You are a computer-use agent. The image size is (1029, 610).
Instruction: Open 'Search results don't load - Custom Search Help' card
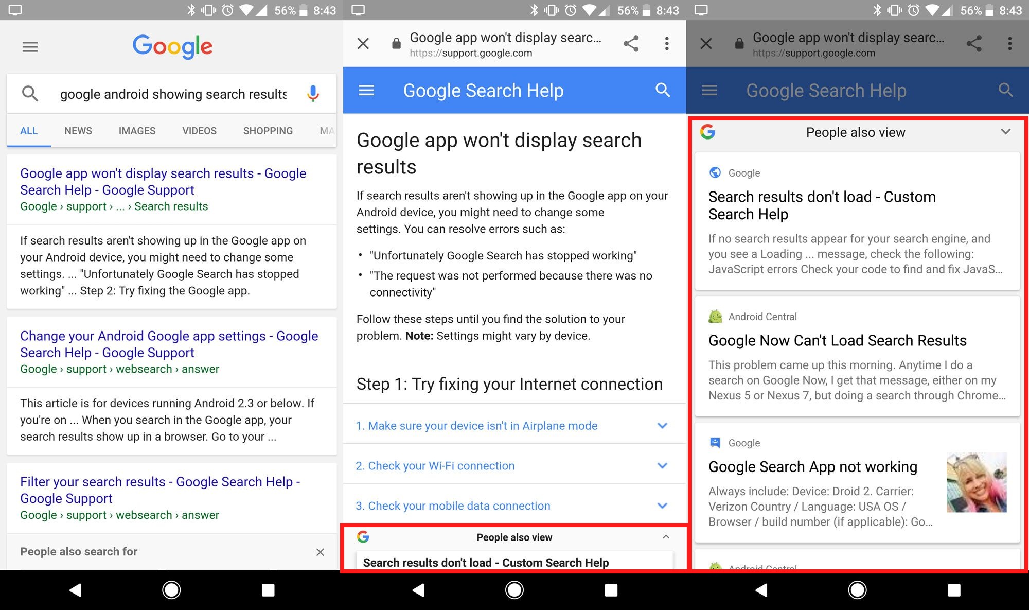857,221
